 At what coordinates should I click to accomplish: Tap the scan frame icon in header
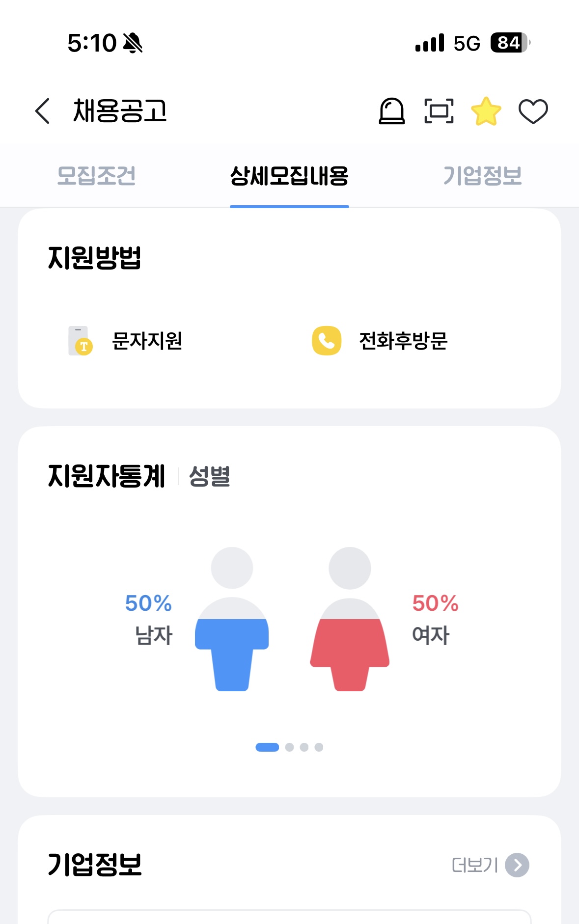439,111
